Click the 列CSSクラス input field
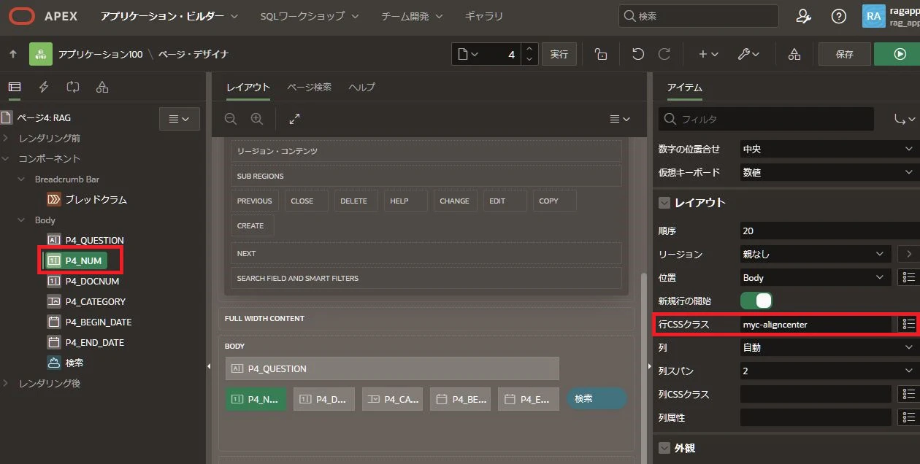 pyautogui.click(x=816, y=394)
